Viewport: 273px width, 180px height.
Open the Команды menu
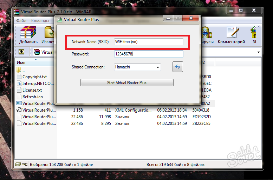(40, 21)
